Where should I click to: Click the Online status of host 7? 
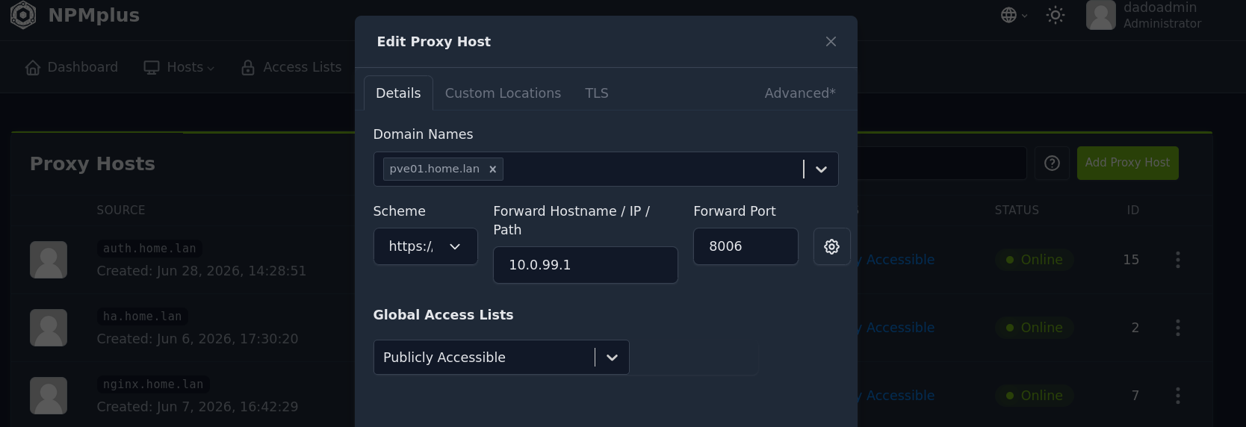point(1034,396)
